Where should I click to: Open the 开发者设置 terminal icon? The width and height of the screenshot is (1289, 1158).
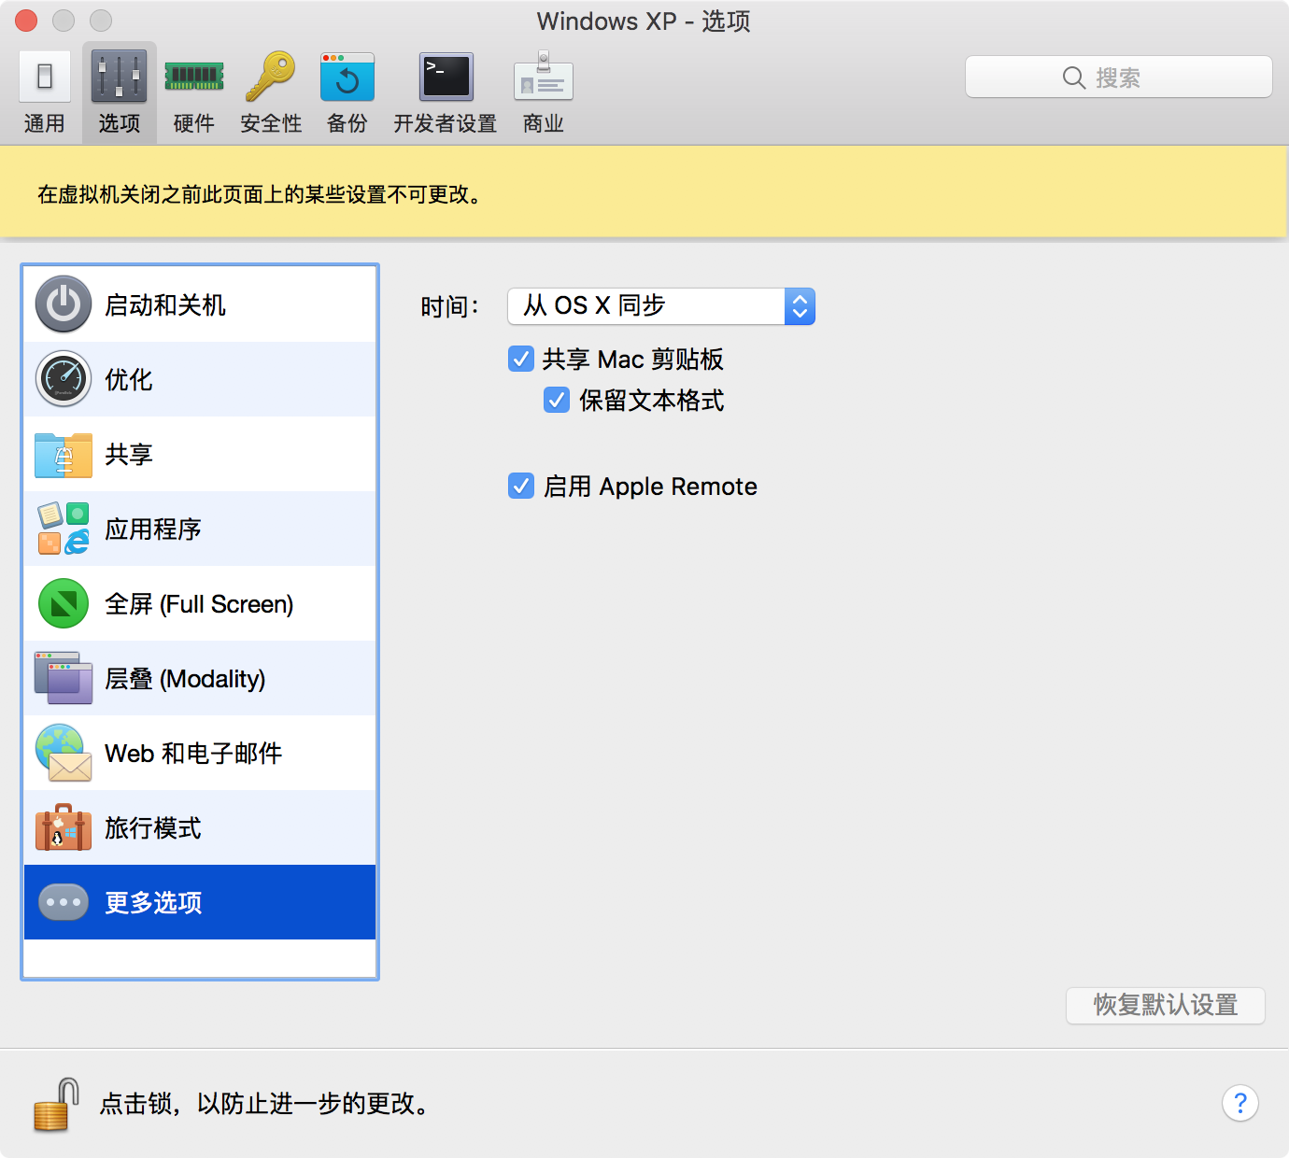coord(446,77)
